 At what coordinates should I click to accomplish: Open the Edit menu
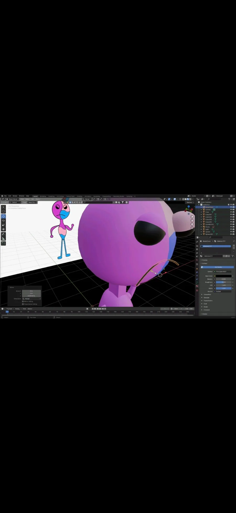point(10,196)
